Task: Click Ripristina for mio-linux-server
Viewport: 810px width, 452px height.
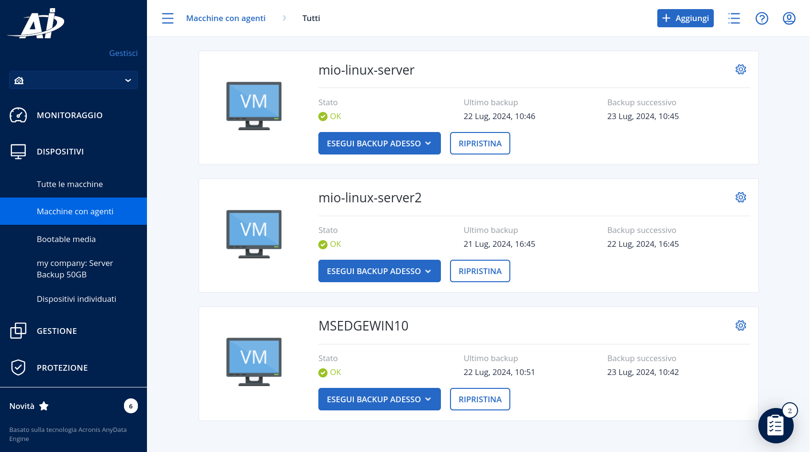Action: 480,143
